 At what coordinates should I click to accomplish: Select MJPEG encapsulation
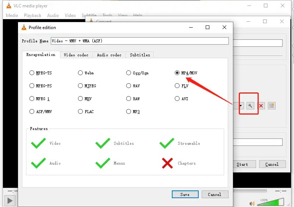click(87, 86)
